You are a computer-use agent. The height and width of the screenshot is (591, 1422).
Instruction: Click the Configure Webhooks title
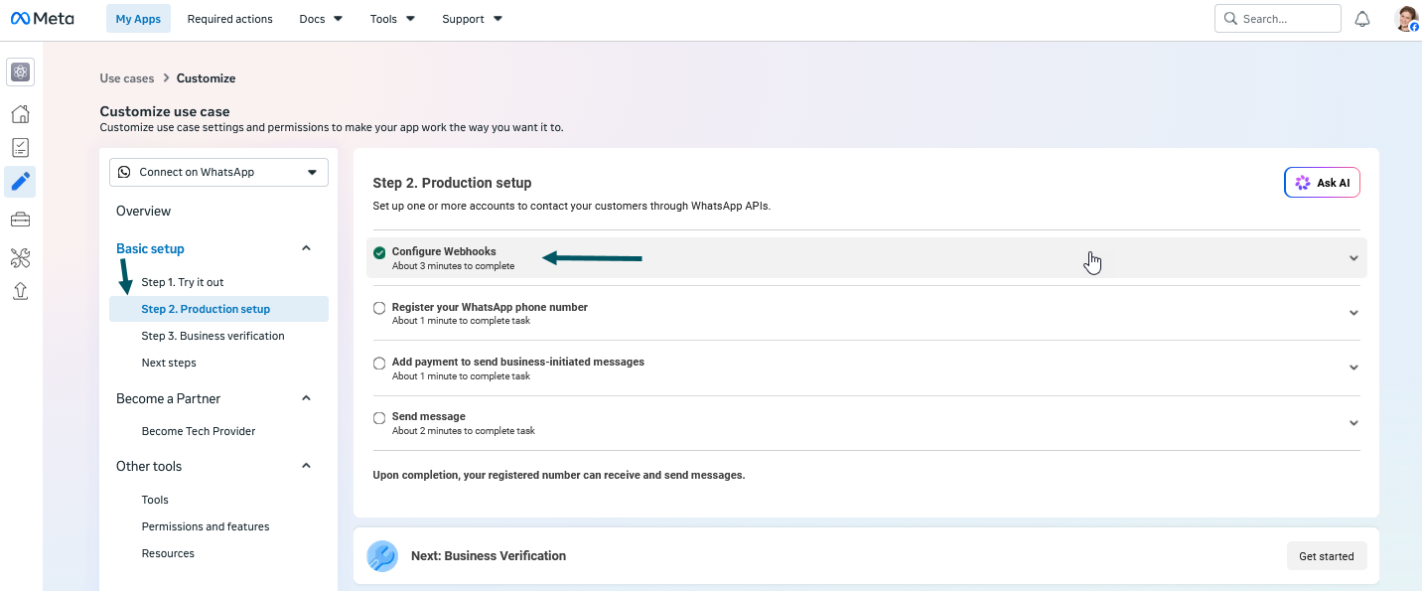(x=444, y=251)
